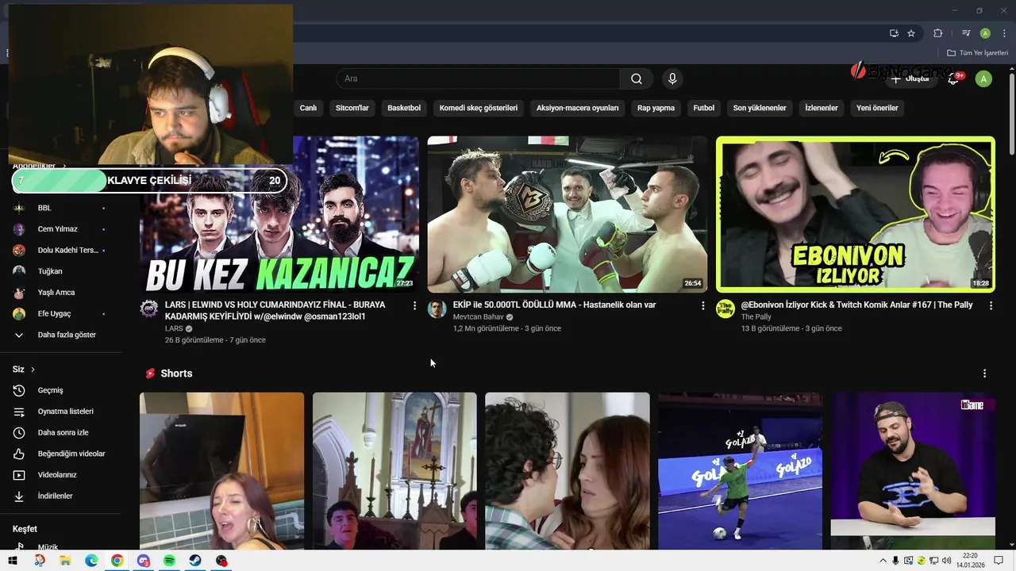Open Spotify from taskbar
This screenshot has width=1016, height=571.
click(x=169, y=561)
